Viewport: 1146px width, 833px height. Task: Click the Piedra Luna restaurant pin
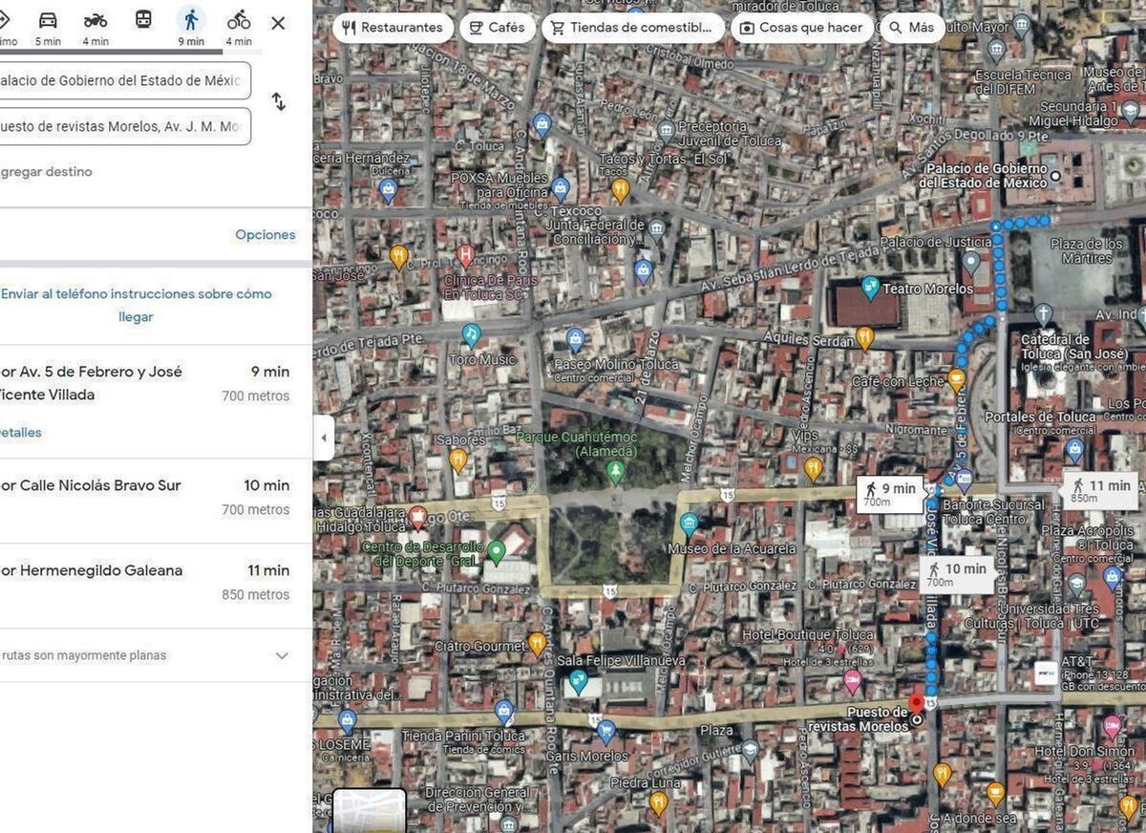pyautogui.click(x=658, y=802)
